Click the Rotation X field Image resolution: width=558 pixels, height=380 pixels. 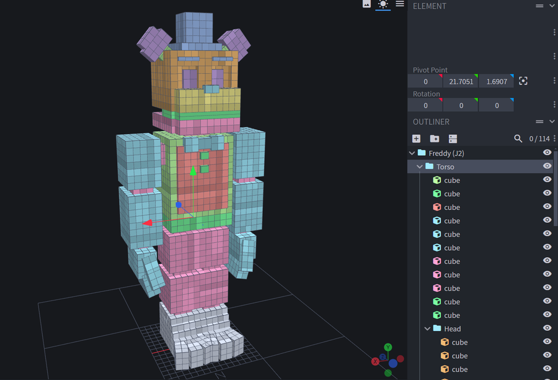point(425,105)
